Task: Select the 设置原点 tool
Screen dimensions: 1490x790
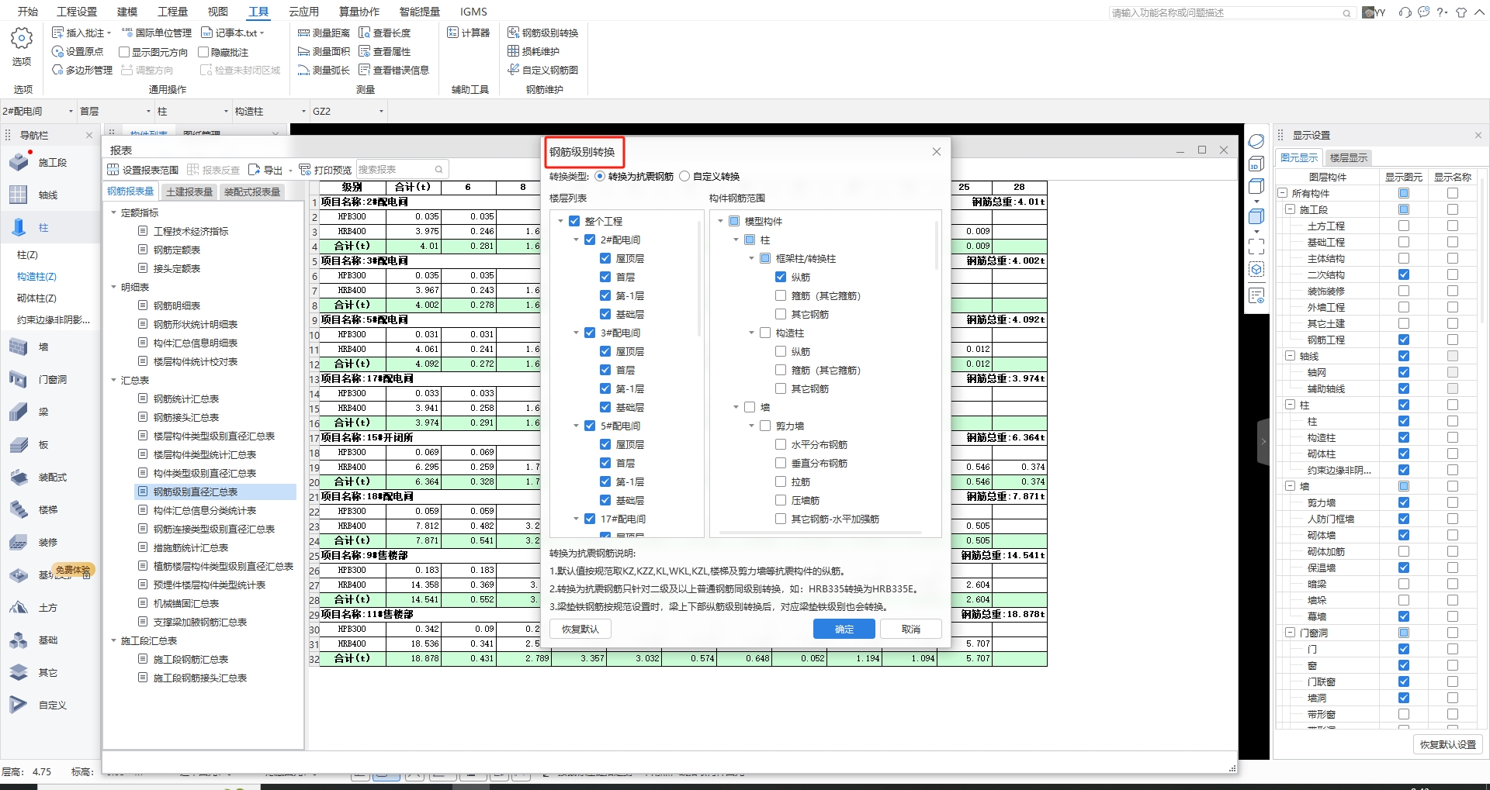Action: (77, 51)
